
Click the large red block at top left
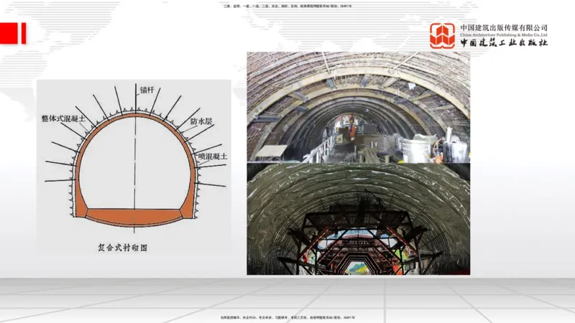click(x=9, y=33)
